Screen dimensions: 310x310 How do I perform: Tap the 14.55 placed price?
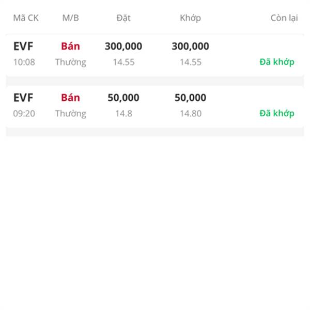(124, 62)
